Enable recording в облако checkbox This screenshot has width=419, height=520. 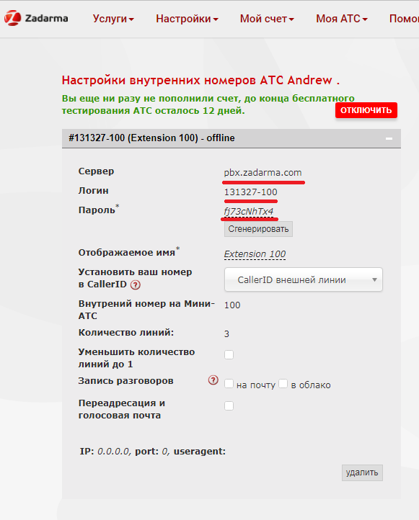pos(283,384)
